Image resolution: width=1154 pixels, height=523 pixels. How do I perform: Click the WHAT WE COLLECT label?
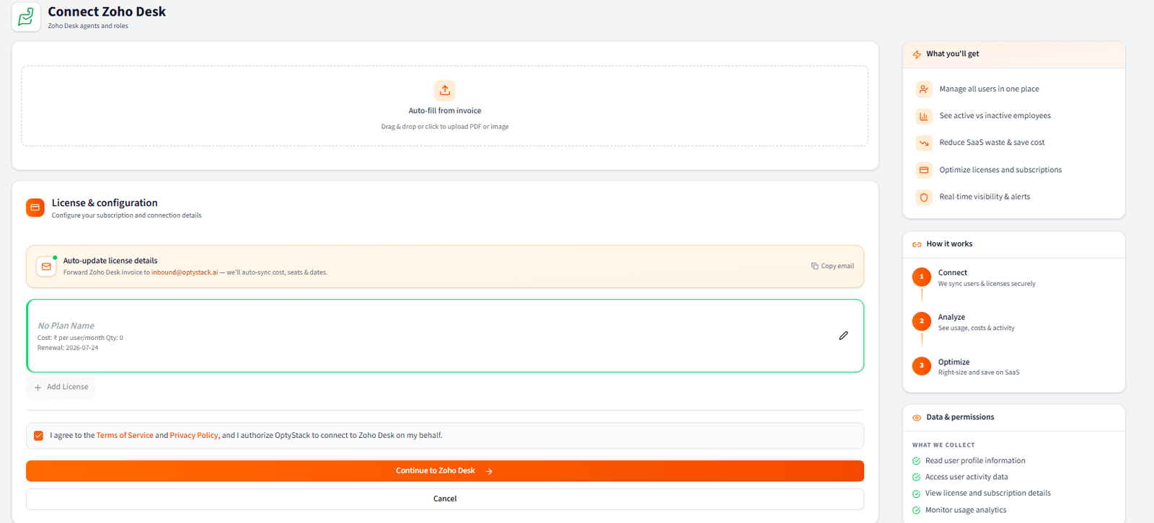point(943,445)
